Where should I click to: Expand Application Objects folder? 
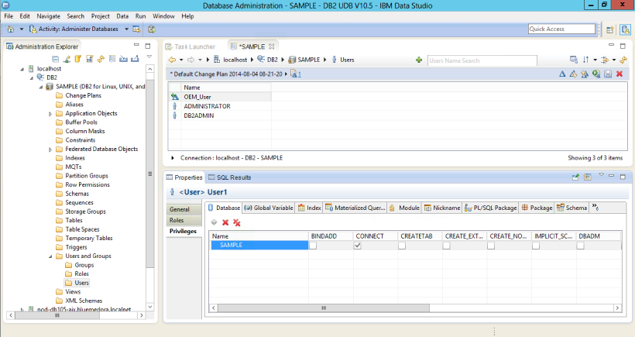50,114
